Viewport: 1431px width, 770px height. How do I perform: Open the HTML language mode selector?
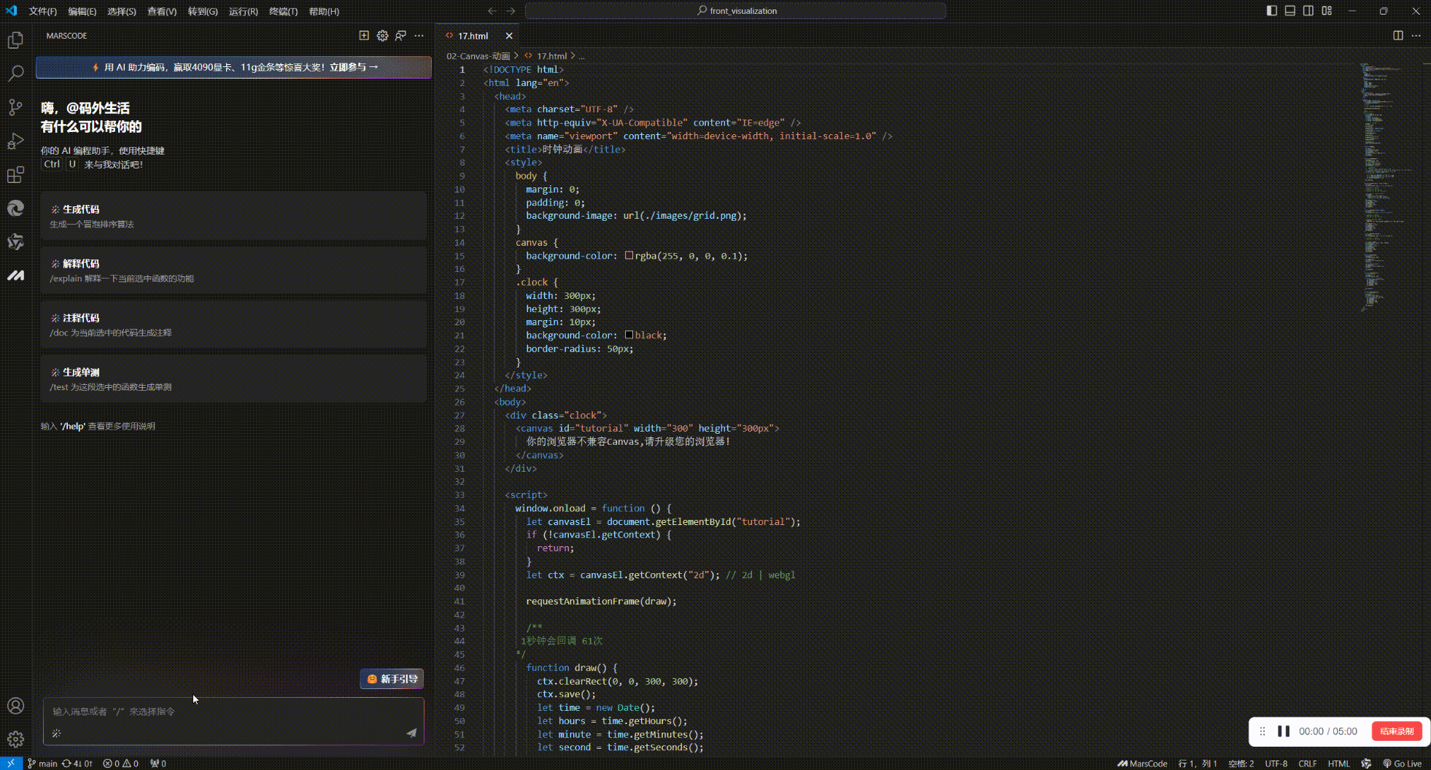(1338, 763)
